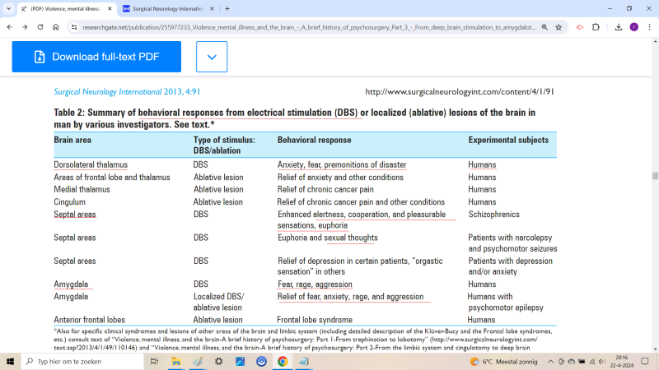
Task: Open the browser home page
Action: (55, 27)
